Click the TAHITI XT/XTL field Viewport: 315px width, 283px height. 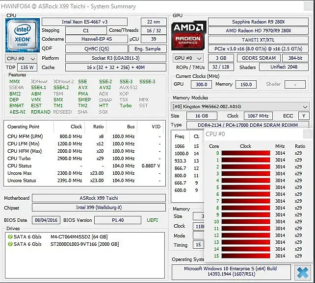pos(258,40)
